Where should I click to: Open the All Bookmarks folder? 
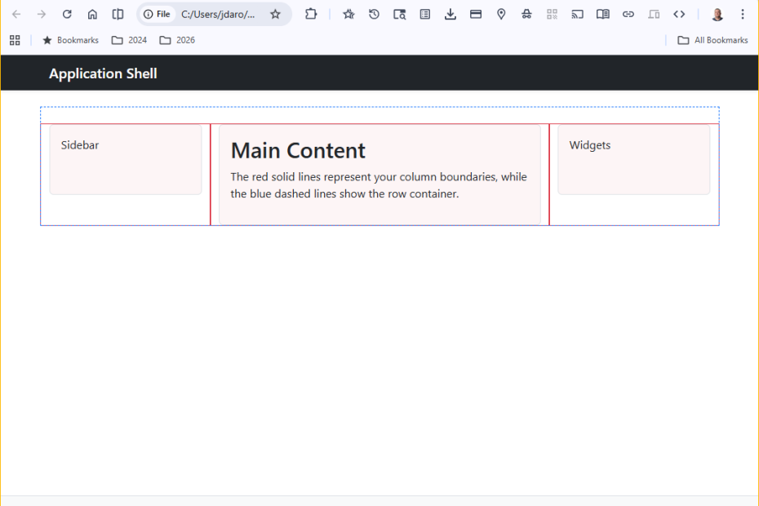point(712,40)
